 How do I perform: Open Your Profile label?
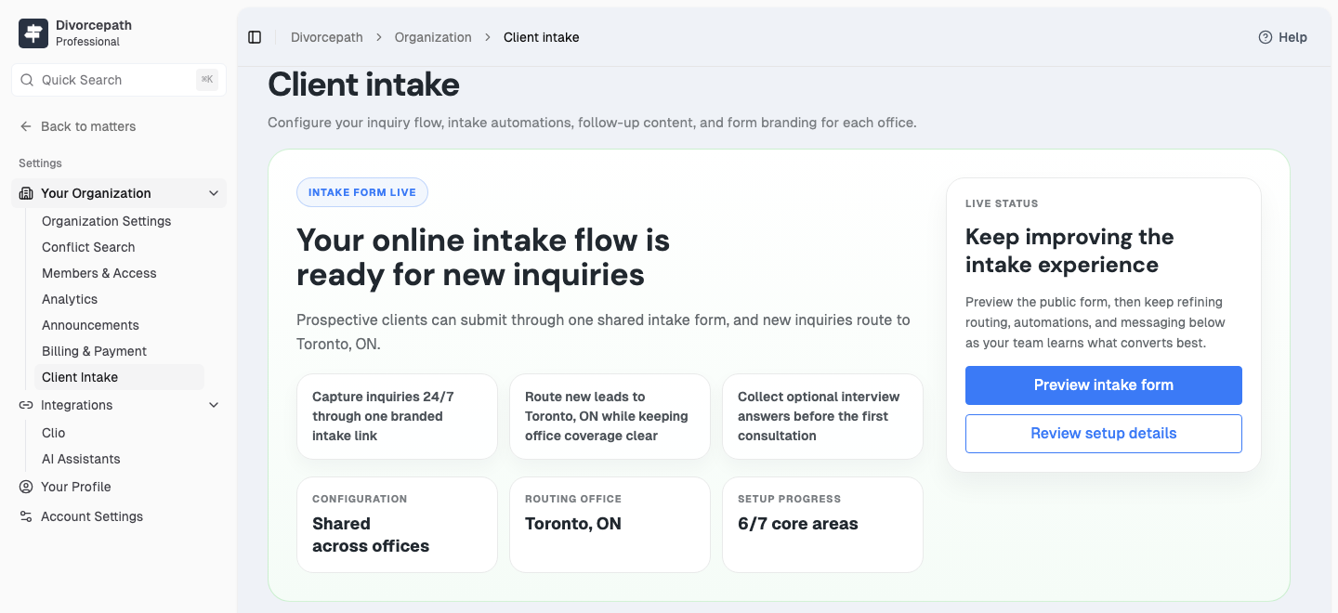(76, 487)
